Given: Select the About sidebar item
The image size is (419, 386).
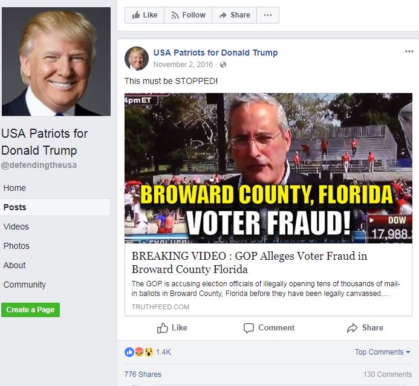Looking at the screenshot, I should tap(15, 265).
